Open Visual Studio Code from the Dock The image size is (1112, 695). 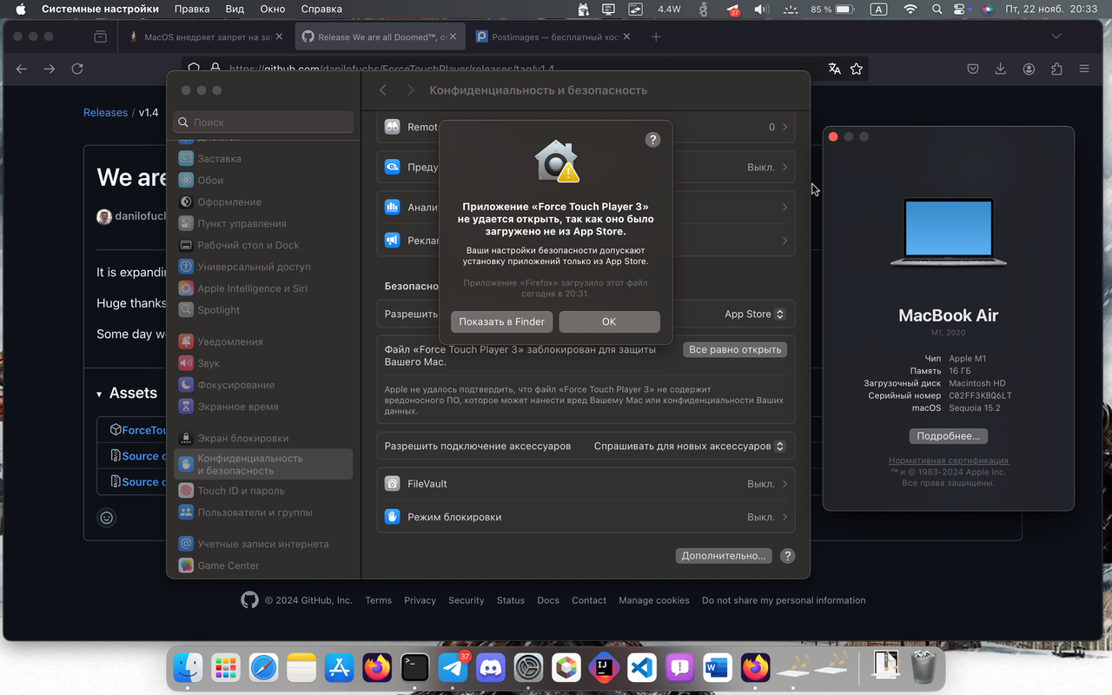pos(642,668)
